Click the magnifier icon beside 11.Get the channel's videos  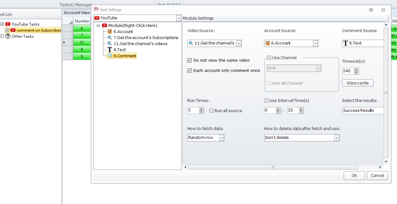(110, 44)
